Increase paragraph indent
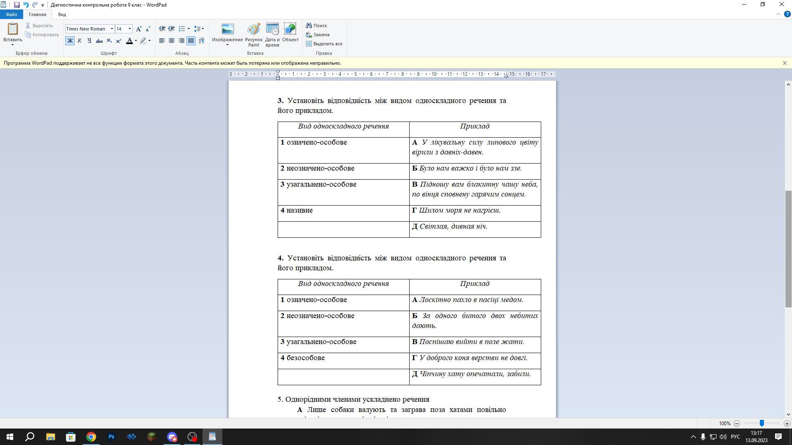The height and width of the screenshot is (445, 792). tap(172, 29)
